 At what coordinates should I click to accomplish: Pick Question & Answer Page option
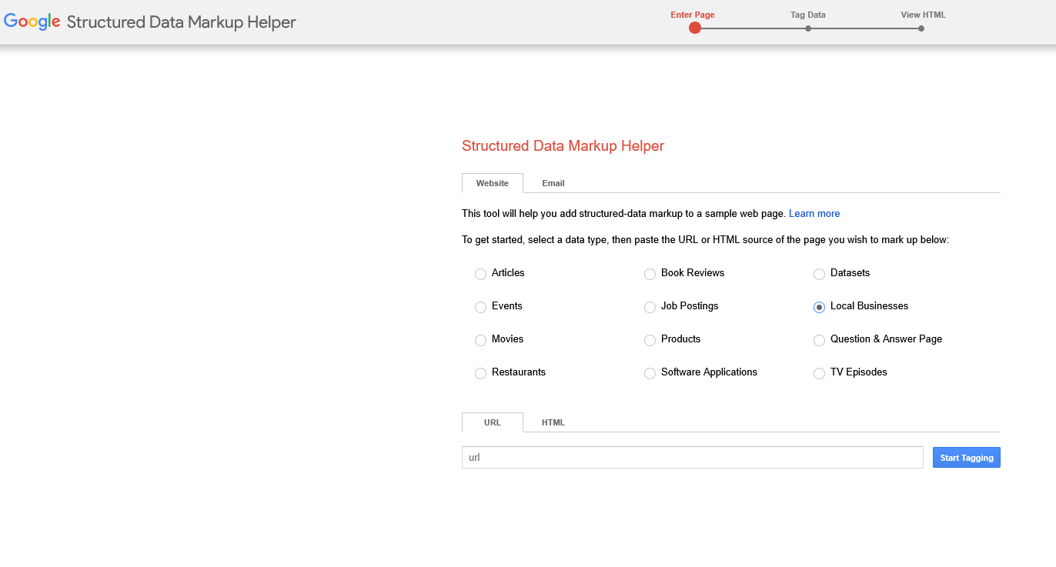coord(819,340)
